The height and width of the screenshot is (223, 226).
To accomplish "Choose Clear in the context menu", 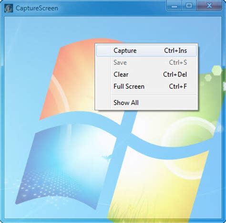I will pyautogui.click(x=146, y=74).
